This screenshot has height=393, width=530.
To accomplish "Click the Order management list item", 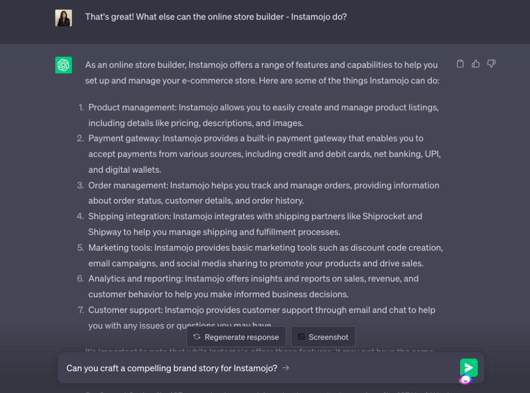I will 263,193.
